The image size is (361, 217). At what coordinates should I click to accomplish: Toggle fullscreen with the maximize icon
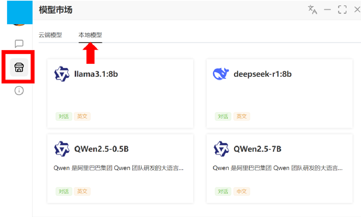342,9
